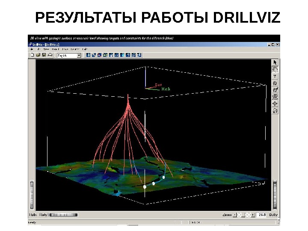Toggle the camera projection icon at sidebar bottom
This screenshot has height=231, width=308.
coord(275,111)
